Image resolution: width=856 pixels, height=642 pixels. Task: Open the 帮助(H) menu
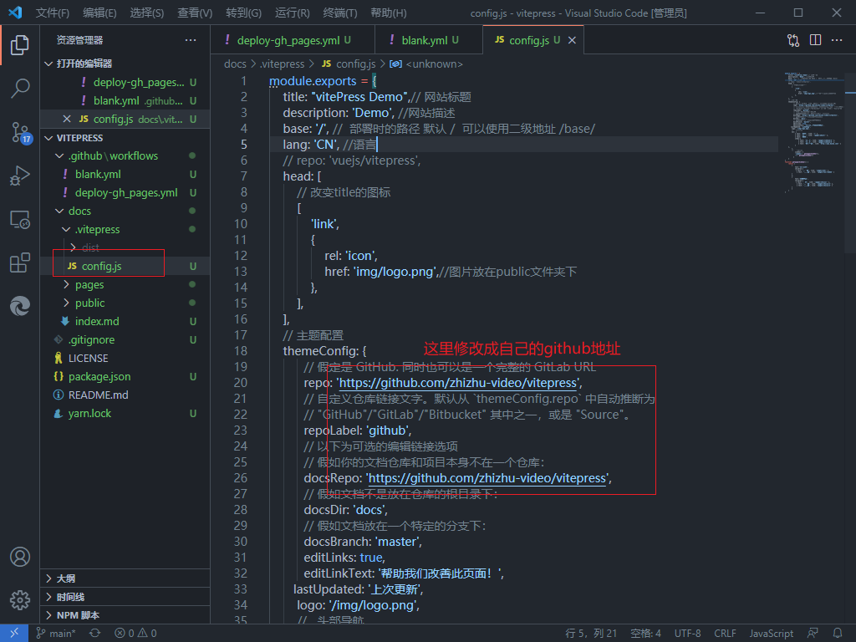point(388,13)
